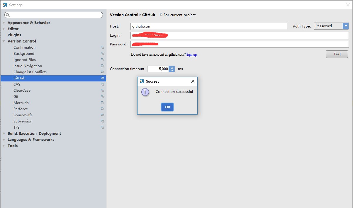Image resolution: width=353 pixels, height=208 pixels.
Task: Click the per-project icon beside Changelist Conflicts
Action: [102, 72]
